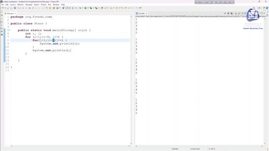Select the Stars.java editor tab
This screenshot has height=151, width=269.
[x=10, y=13]
